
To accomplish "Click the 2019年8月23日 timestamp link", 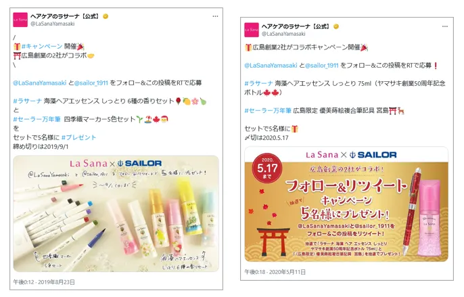I will (x=44, y=282).
